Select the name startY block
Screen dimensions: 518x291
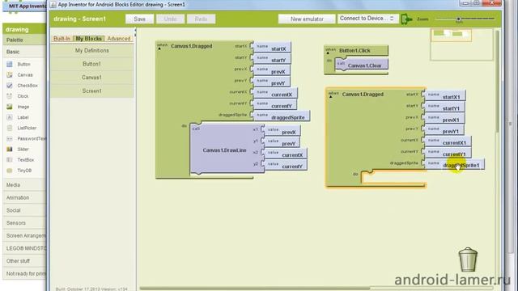point(271,59)
